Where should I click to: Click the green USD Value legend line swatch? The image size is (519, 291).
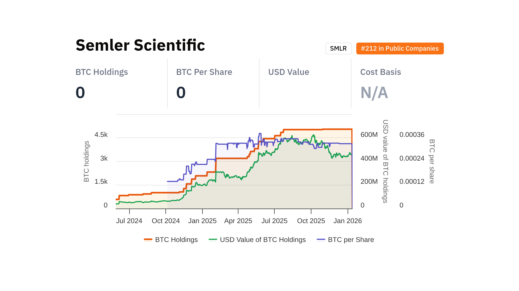click(213, 239)
